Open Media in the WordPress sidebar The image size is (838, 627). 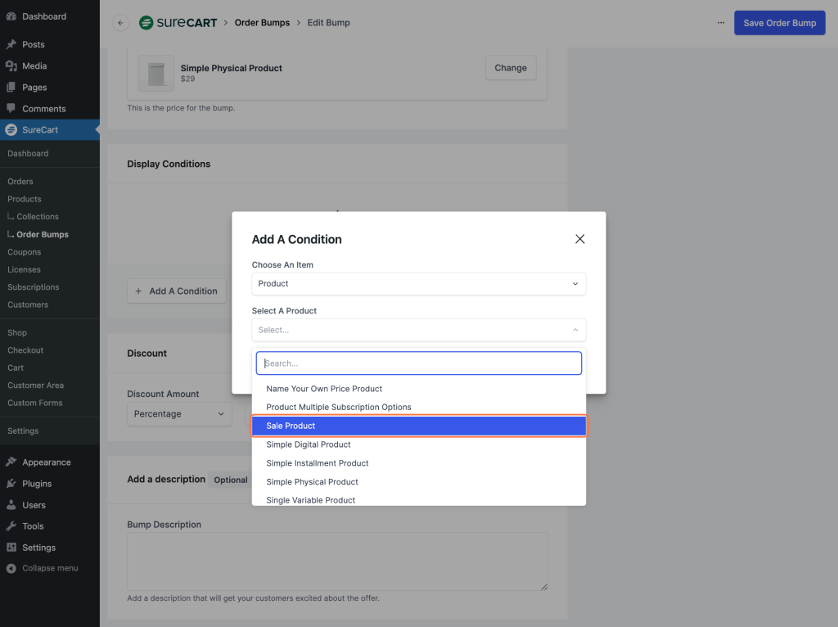[34, 65]
